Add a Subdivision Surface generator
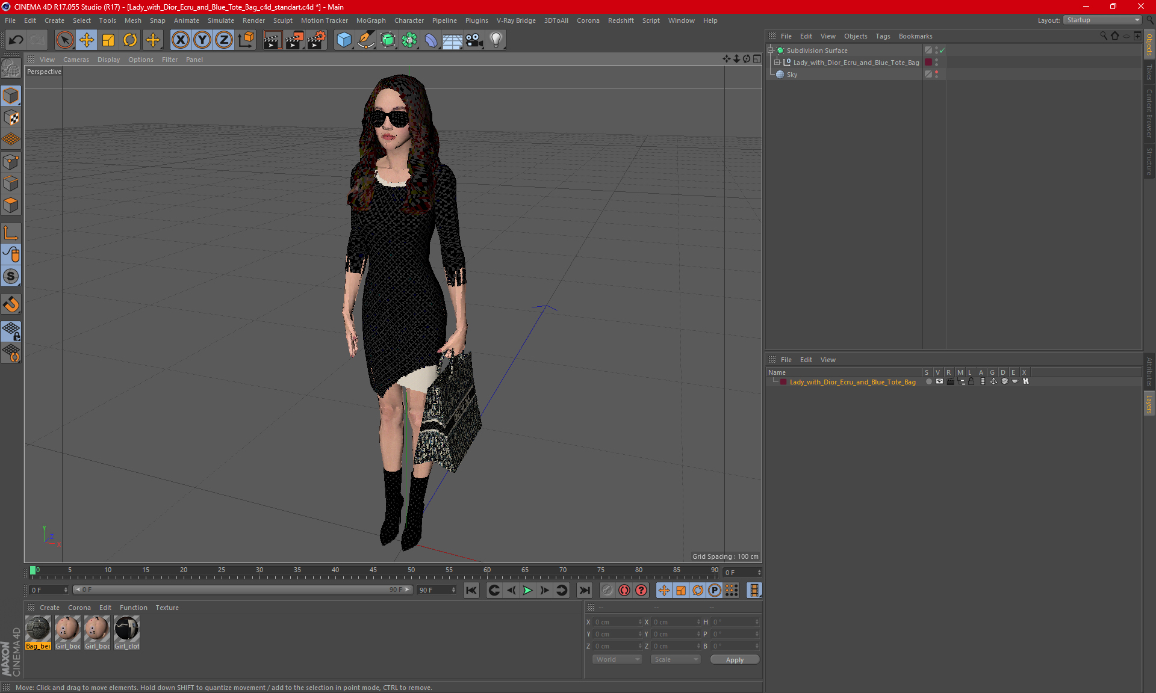 click(x=388, y=40)
